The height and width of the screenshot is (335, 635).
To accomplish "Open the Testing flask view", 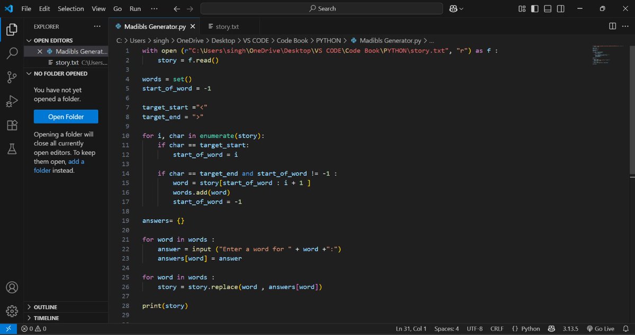I will pyautogui.click(x=12, y=149).
